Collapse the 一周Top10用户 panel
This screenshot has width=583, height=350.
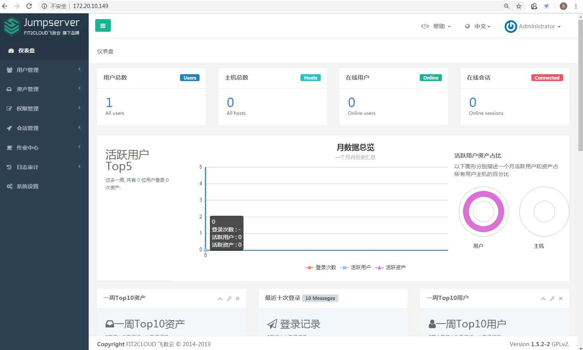coord(543,299)
